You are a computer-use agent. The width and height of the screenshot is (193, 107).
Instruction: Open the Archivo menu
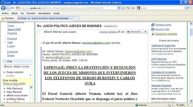coord(5,13)
